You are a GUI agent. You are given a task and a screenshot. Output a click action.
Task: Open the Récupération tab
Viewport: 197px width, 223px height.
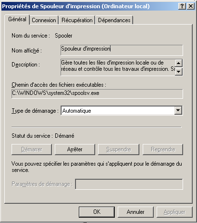pos(77,20)
